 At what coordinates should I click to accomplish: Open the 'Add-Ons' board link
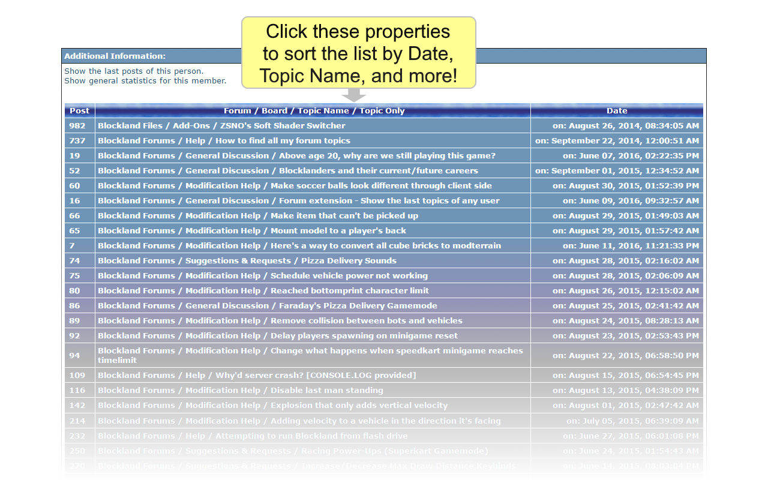pyautogui.click(x=191, y=125)
